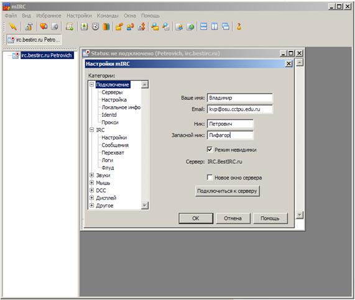355x300 pixels.
Task: Click the DCC Chat people toolbar icon
Action: pyautogui.click(x=131, y=27)
